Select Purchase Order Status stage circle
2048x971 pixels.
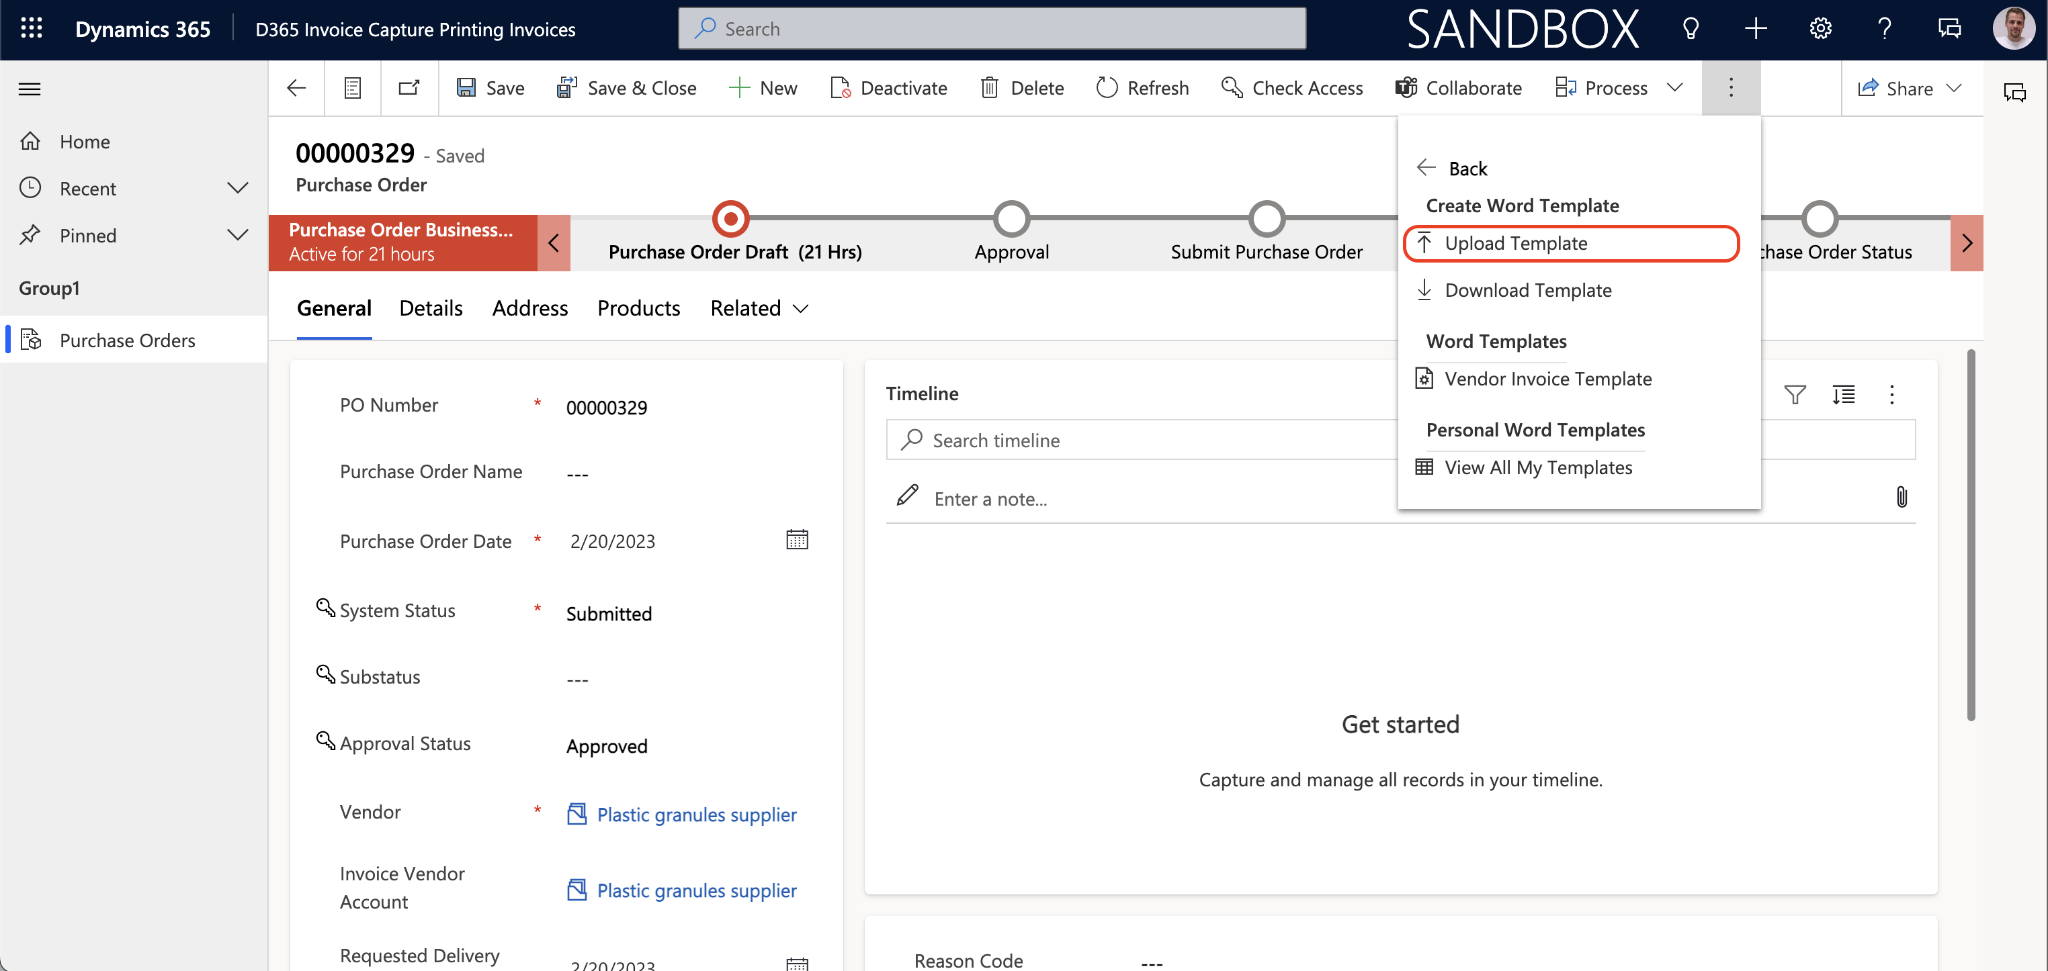coord(1818,218)
